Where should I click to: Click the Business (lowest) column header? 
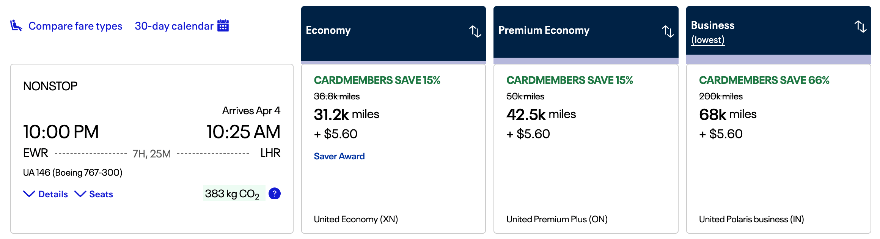tap(713, 32)
